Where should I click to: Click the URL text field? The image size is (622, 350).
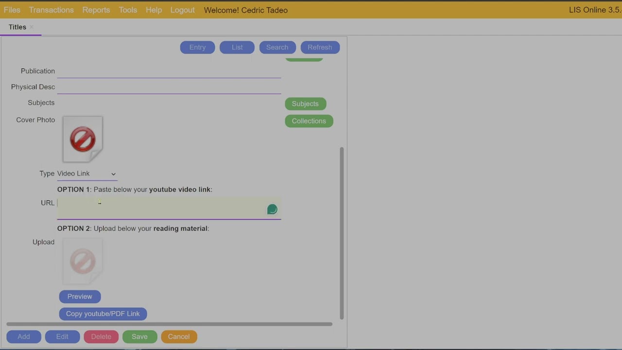click(169, 208)
